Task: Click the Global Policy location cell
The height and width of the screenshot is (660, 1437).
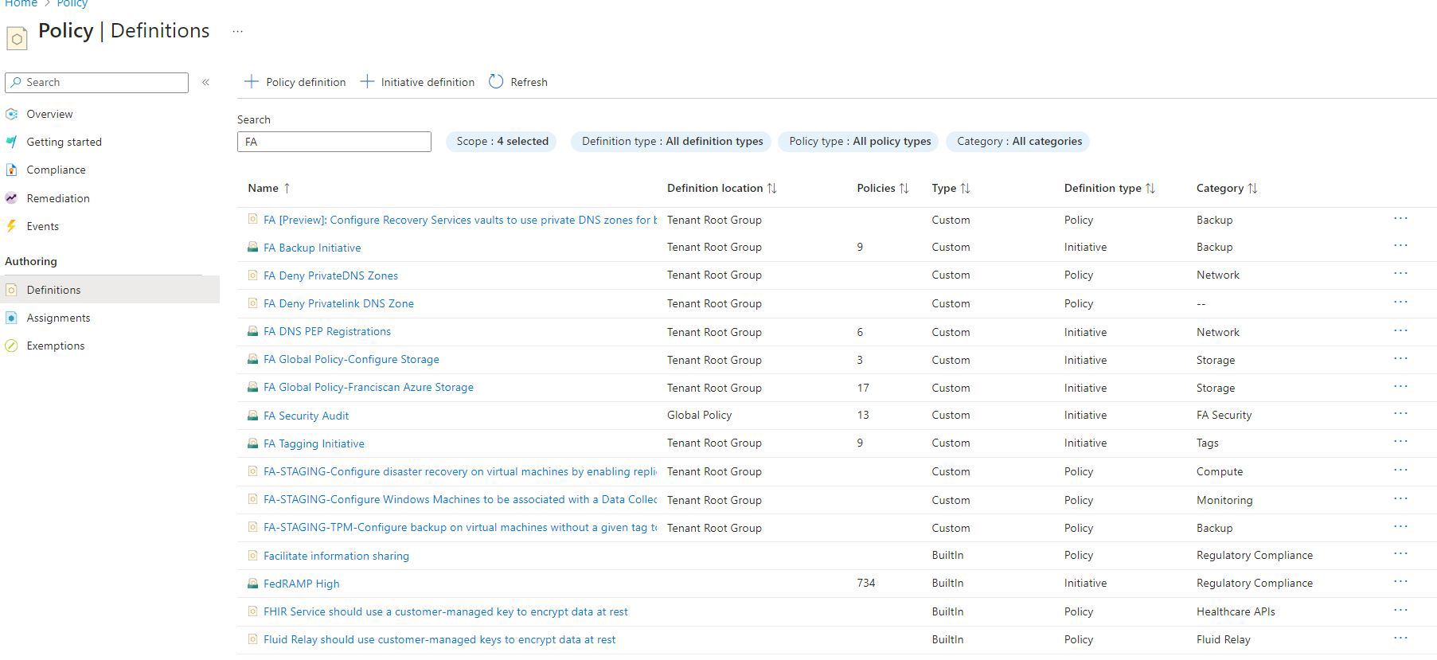Action: (x=699, y=415)
